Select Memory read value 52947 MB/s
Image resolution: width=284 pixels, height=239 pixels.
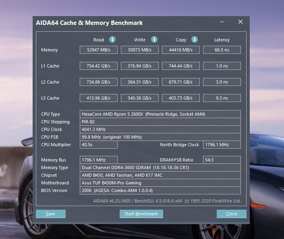(x=99, y=50)
